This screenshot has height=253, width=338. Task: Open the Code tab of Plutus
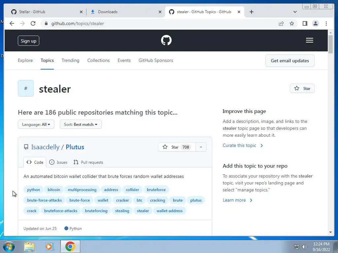[35, 162]
